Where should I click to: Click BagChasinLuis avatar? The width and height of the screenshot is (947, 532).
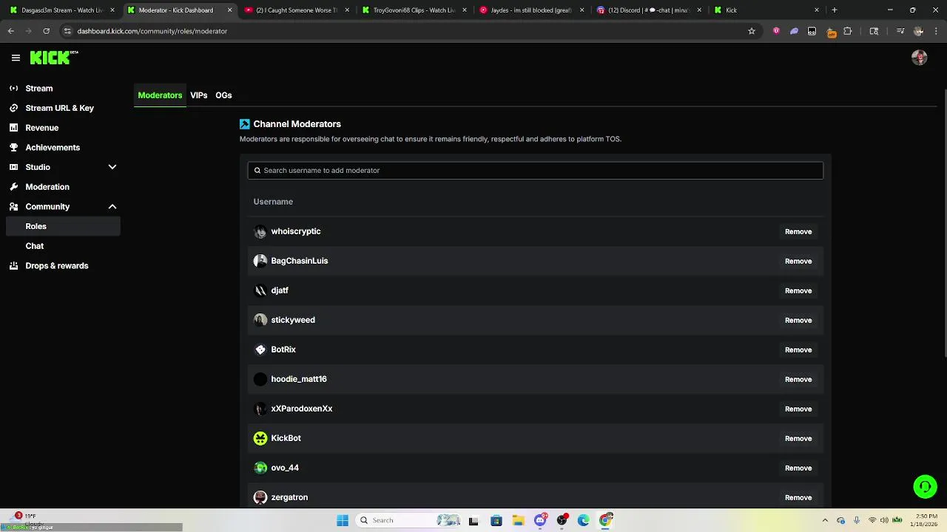260,261
